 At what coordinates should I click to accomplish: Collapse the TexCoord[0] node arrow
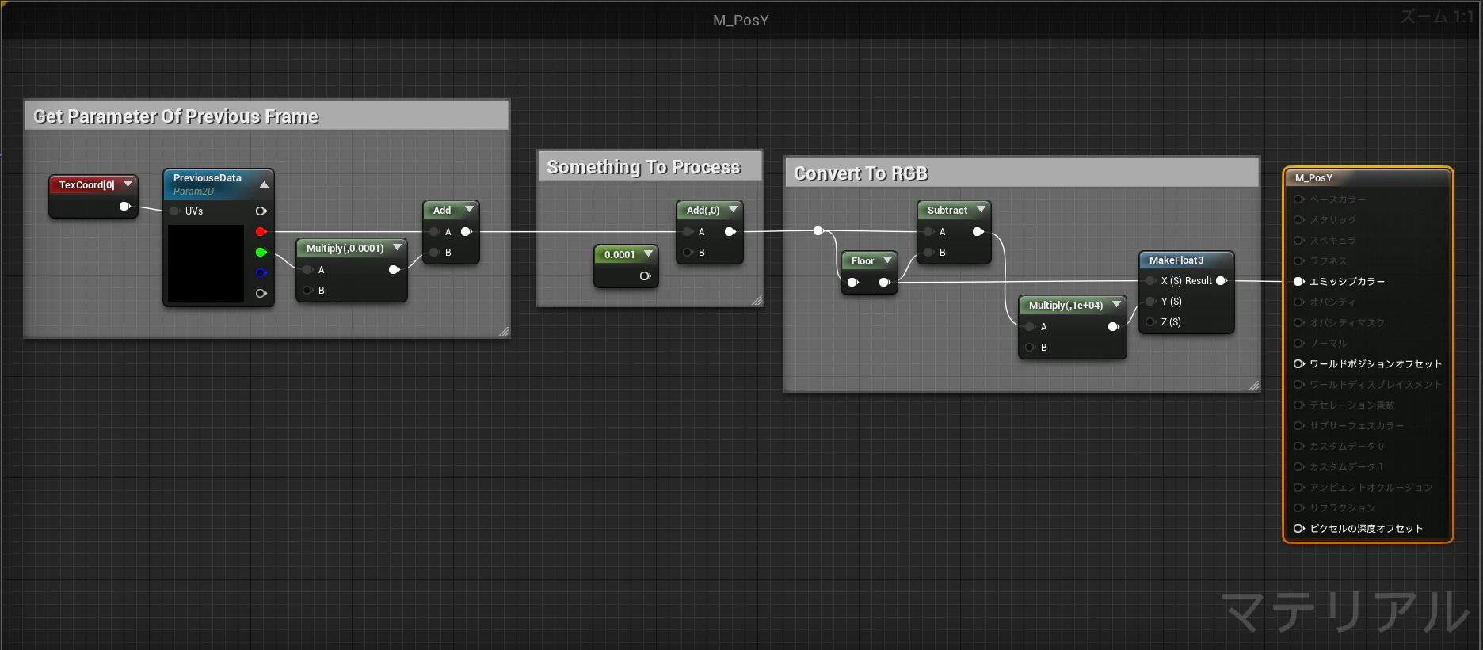(x=128, y=184)
